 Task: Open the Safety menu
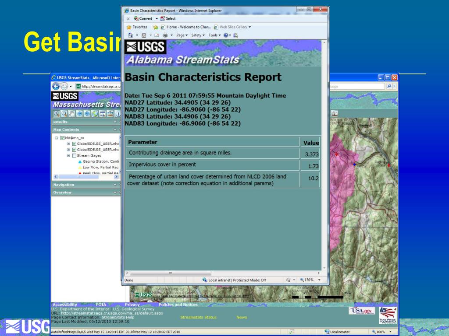pos(198,35)
